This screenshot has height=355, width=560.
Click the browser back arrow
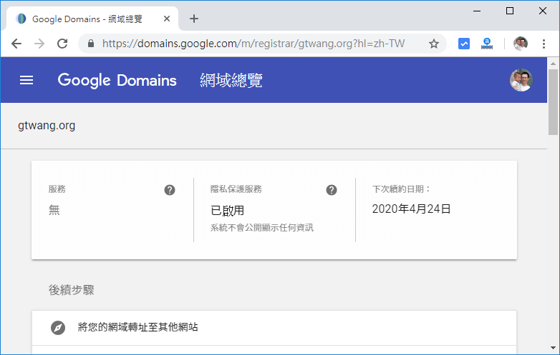click(x=16, y=44)
